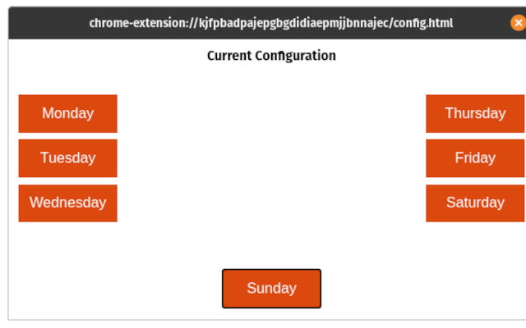This screenshot has height=328, width=526.
Task: Dismiss the configuration dialog
Action: [x=518, y=23]
